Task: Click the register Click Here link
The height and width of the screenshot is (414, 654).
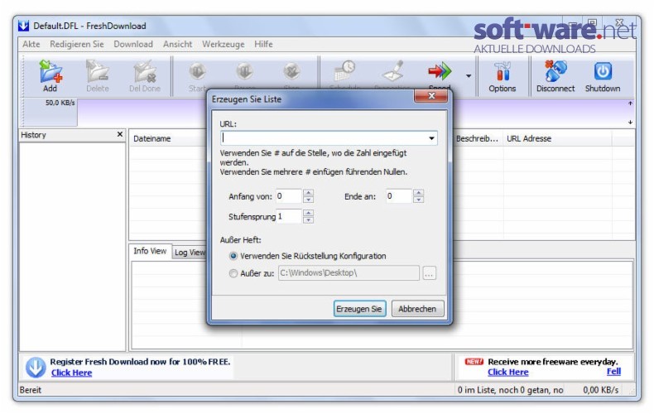Action: [x=71, y=373]
